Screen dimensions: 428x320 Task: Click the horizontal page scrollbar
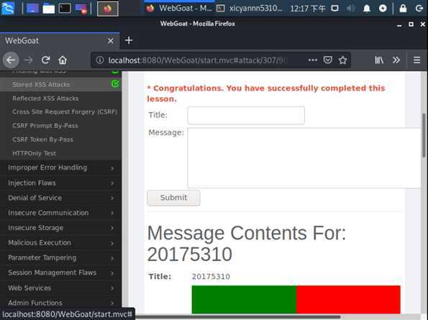coord(238,317)
